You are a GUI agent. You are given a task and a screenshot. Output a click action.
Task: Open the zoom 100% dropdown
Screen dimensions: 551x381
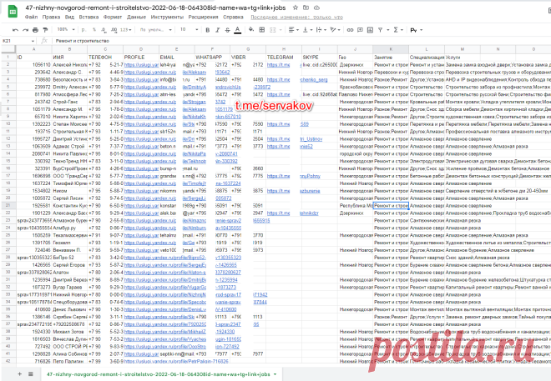point(66,30)
